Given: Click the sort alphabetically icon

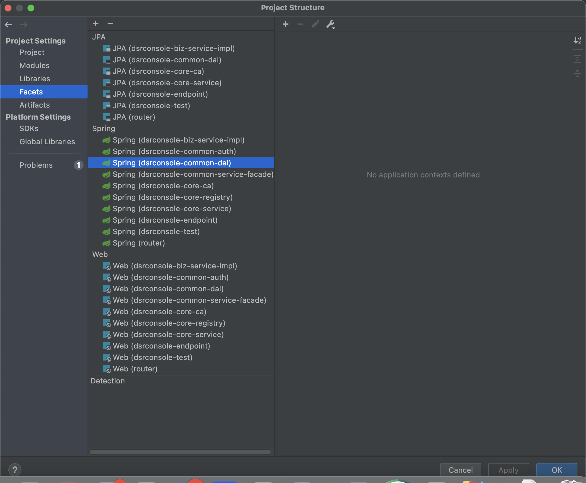Looking at the screenshot, I should tap(577, 40).
